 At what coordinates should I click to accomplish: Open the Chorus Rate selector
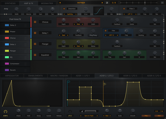pos(78,24)
